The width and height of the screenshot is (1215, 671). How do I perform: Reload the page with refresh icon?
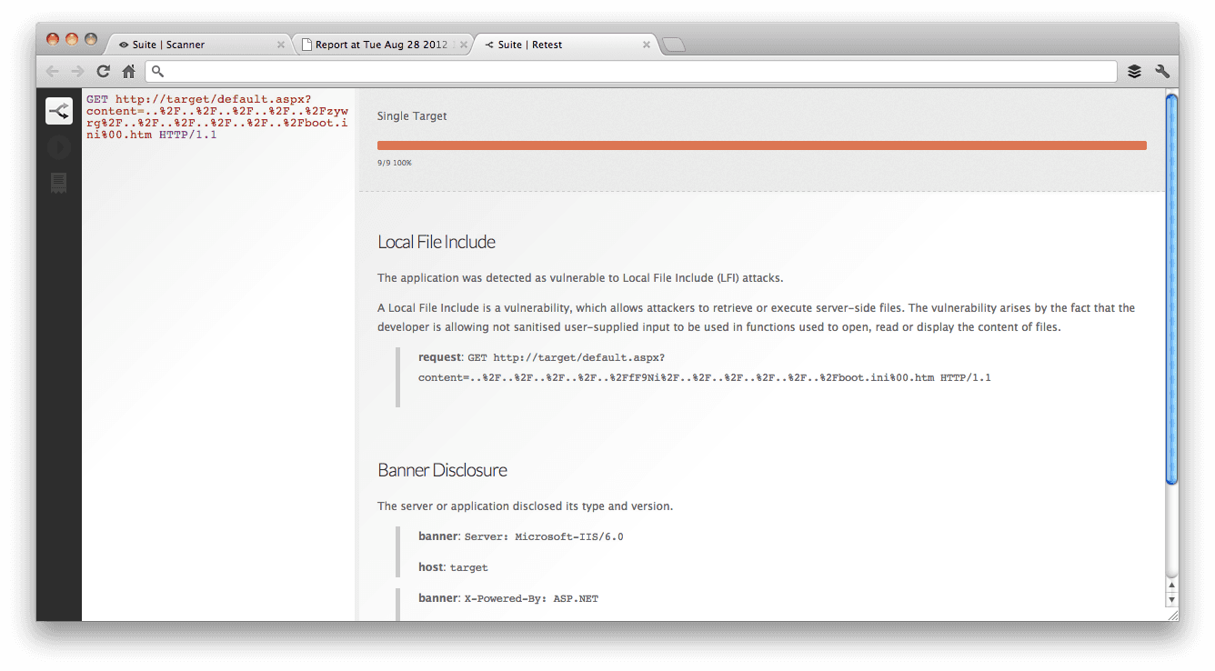[x=104, y=71]
